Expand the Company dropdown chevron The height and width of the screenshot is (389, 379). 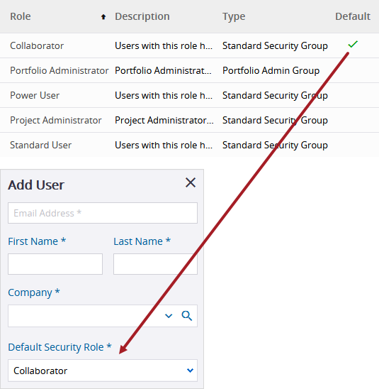[x=169, y=316]
